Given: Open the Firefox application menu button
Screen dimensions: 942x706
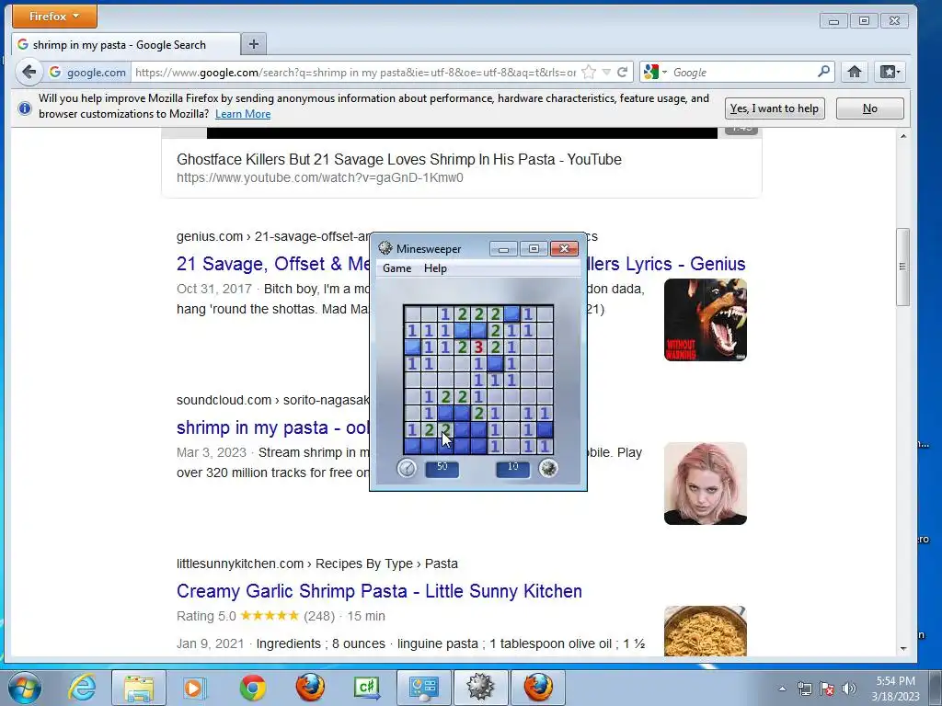Looking at the screenshot, I should tap(54, 17).
